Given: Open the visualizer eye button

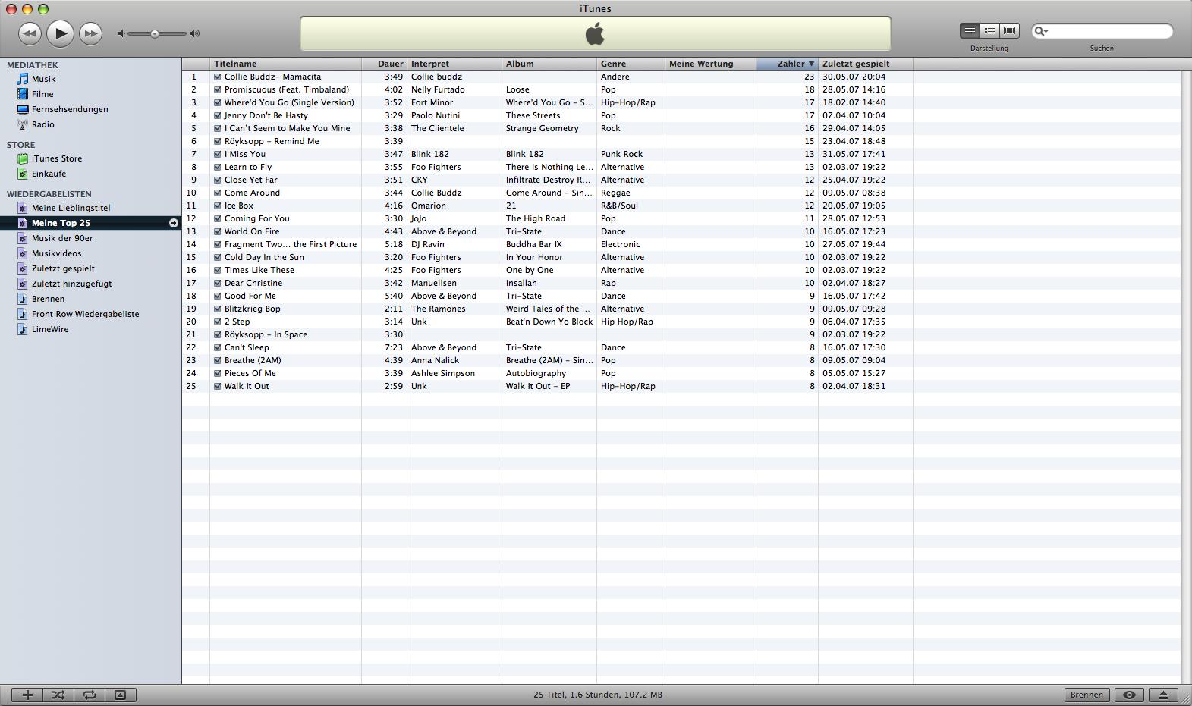Looking at the screenshot, I should point(1129,695).
